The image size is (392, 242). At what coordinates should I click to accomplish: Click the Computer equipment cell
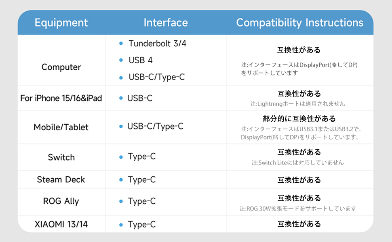point(61,67)
